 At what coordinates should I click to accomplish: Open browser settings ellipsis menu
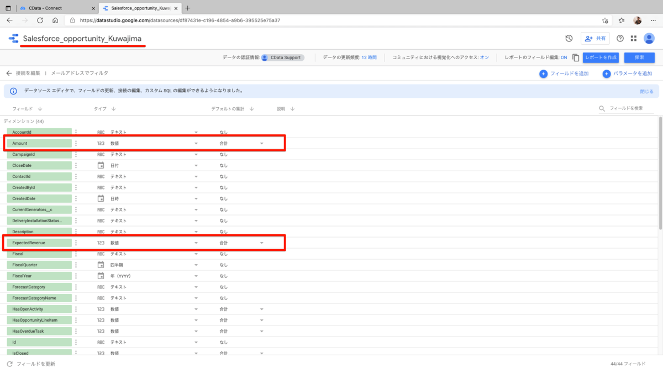tap(653, 20)
